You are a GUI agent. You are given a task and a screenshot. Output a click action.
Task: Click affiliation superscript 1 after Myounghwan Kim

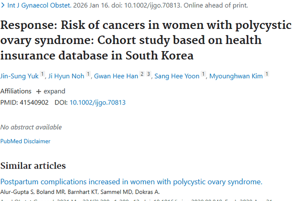(267, 74)
